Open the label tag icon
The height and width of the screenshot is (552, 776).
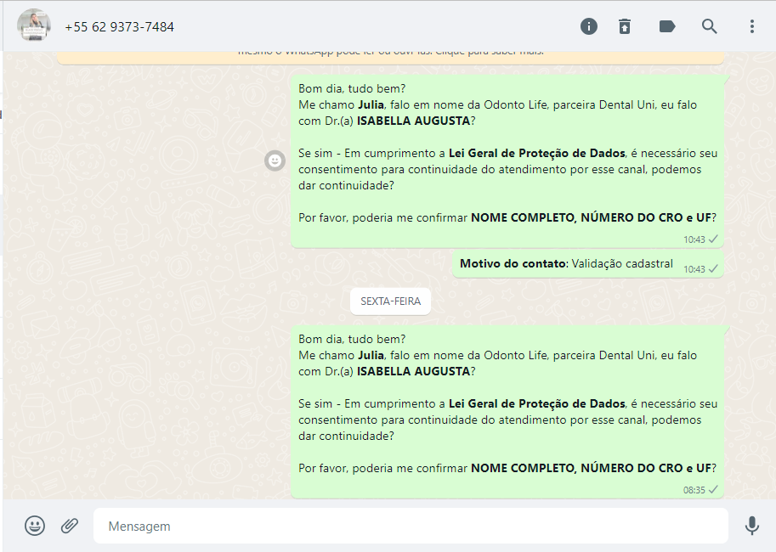667,26
